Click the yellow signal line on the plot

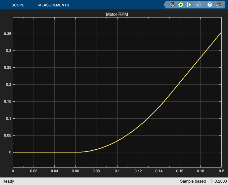180,83
